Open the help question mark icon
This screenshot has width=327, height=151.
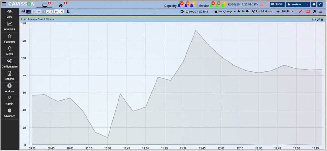[x=314, y=4]
